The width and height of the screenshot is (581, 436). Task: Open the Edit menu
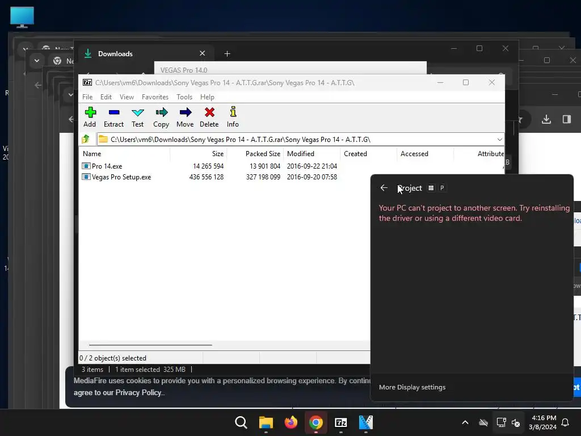click(106, 97)
